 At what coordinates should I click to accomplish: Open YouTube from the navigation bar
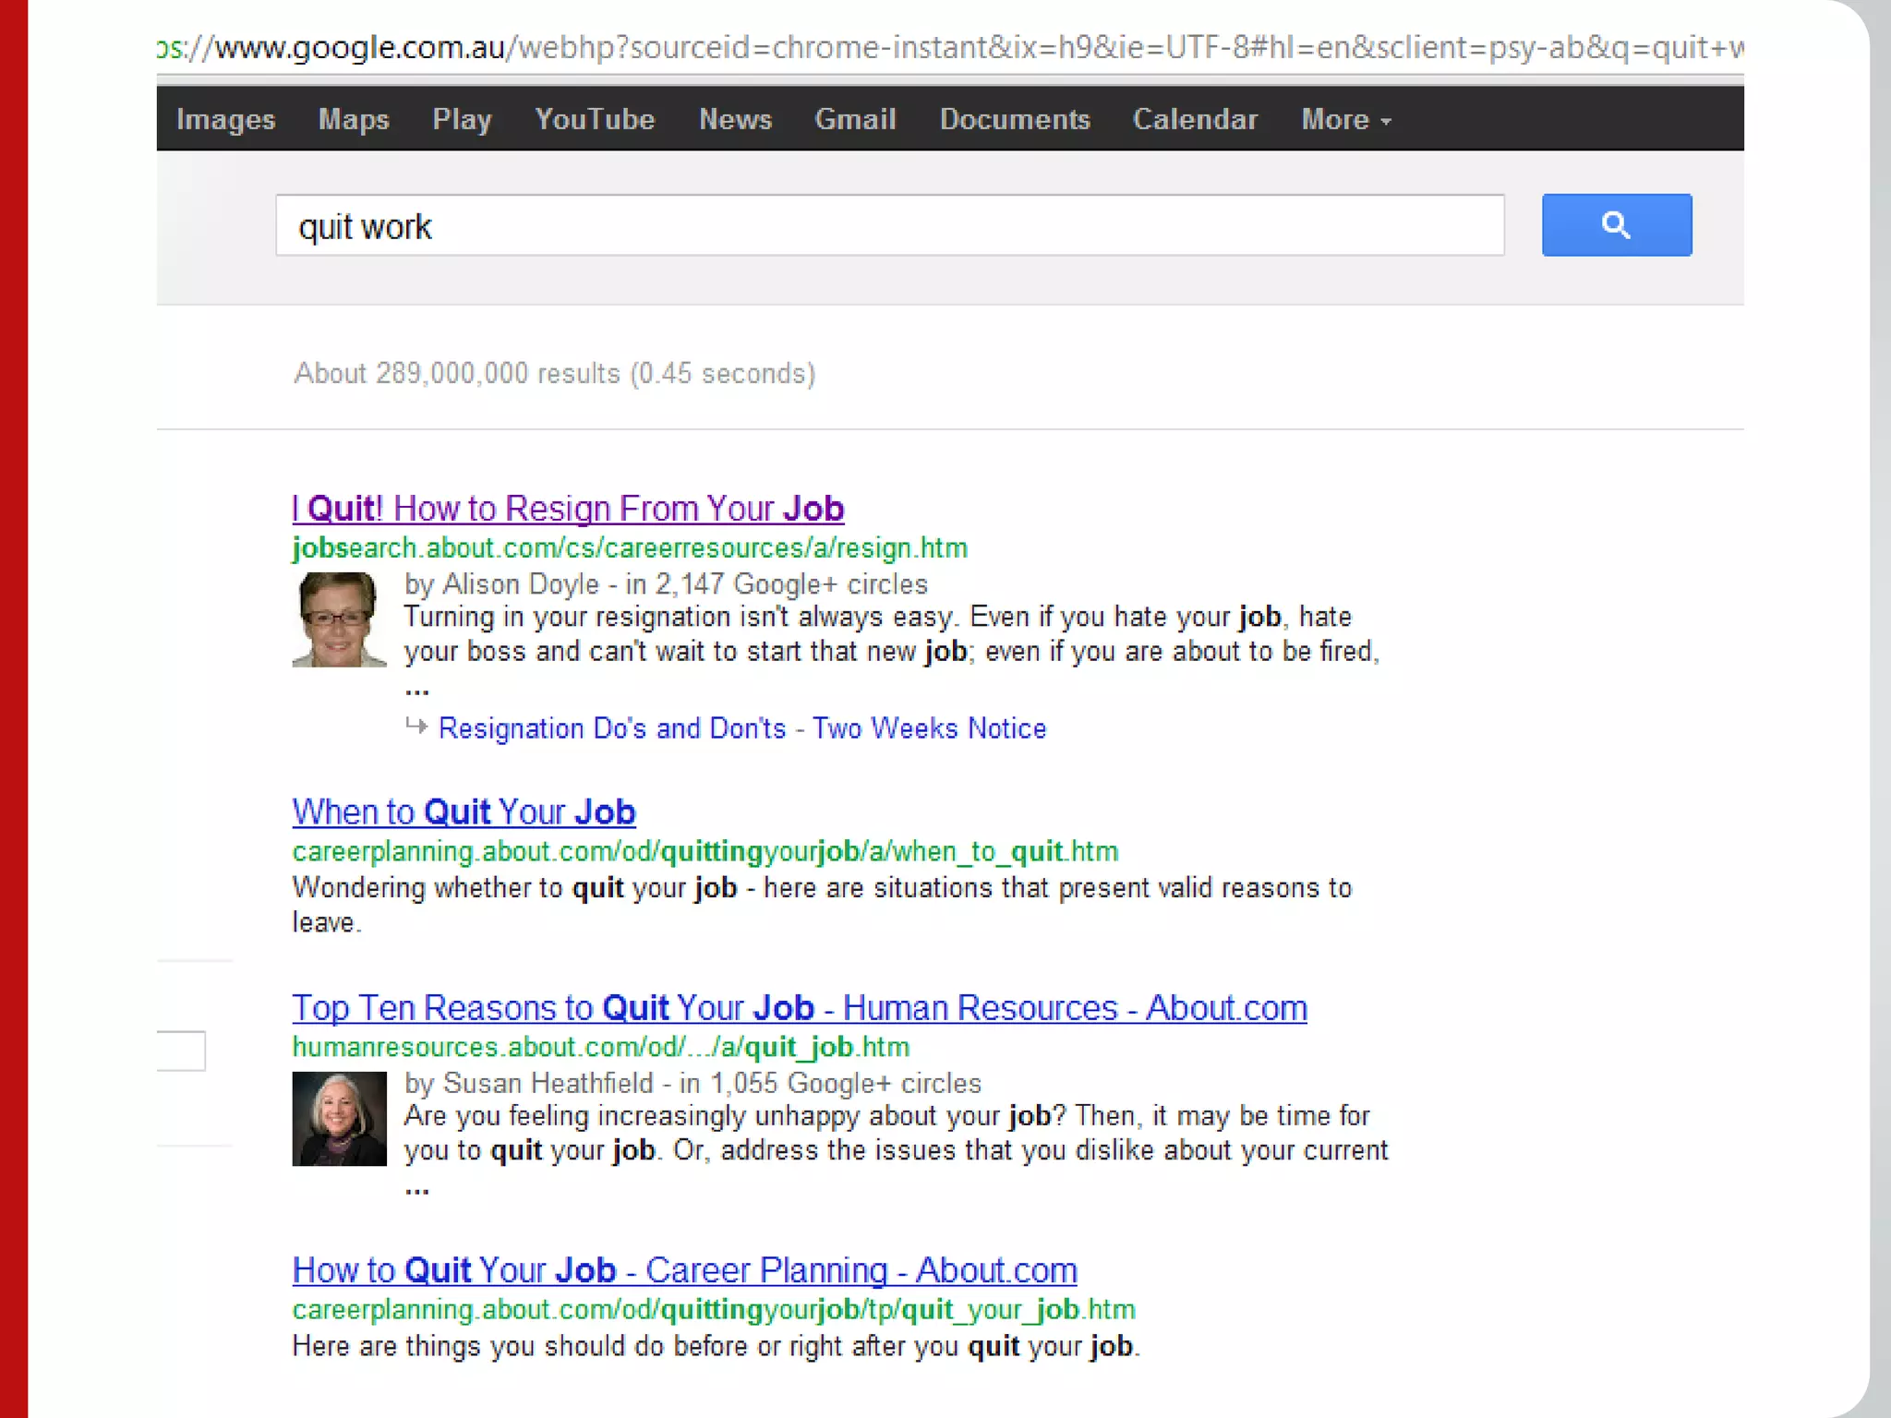tap(595, 120)
